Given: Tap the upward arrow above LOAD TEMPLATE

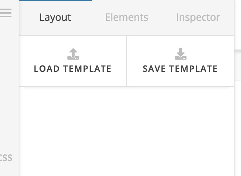Looking at the screenshot, I should click(73, 52).
